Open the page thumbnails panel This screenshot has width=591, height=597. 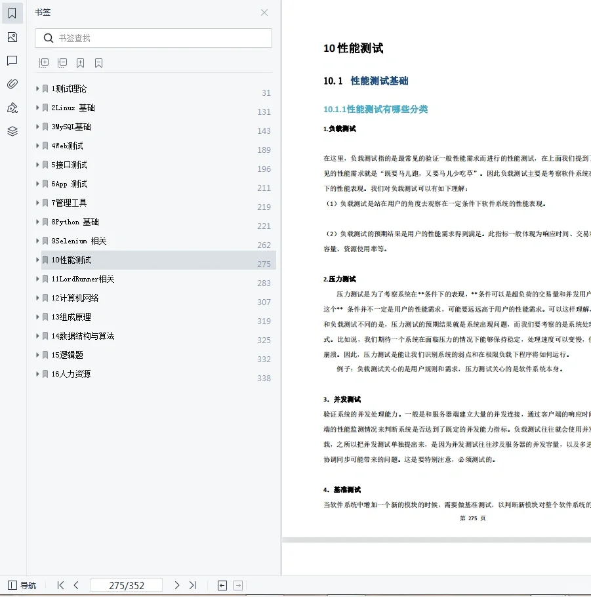12,37
